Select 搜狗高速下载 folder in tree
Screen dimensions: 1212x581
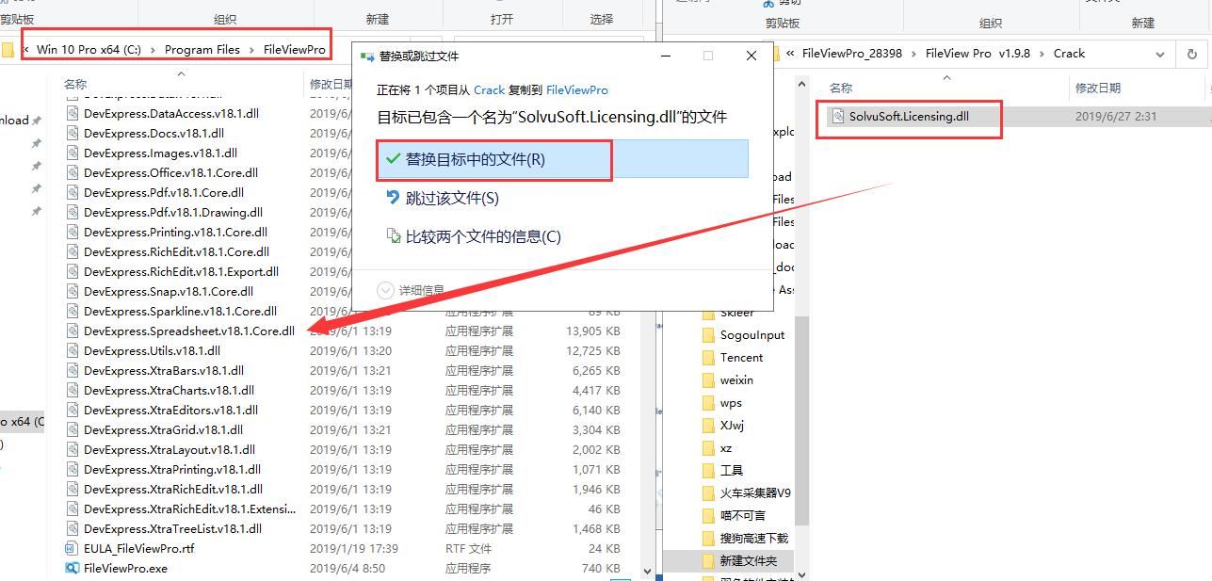pos(754,539)
